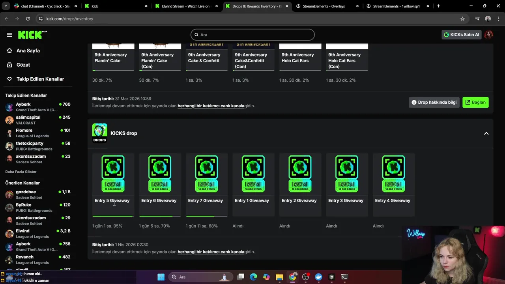
Task: Open Copilot from taskbar
Action: tap(266, 277)
